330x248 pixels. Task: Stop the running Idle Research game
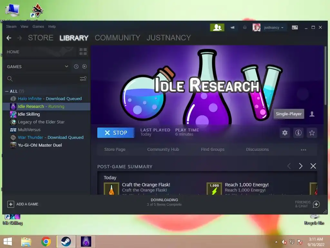pos(116,133)
